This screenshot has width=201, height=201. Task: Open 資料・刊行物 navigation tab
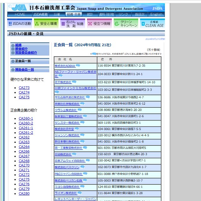coord(106,14)
